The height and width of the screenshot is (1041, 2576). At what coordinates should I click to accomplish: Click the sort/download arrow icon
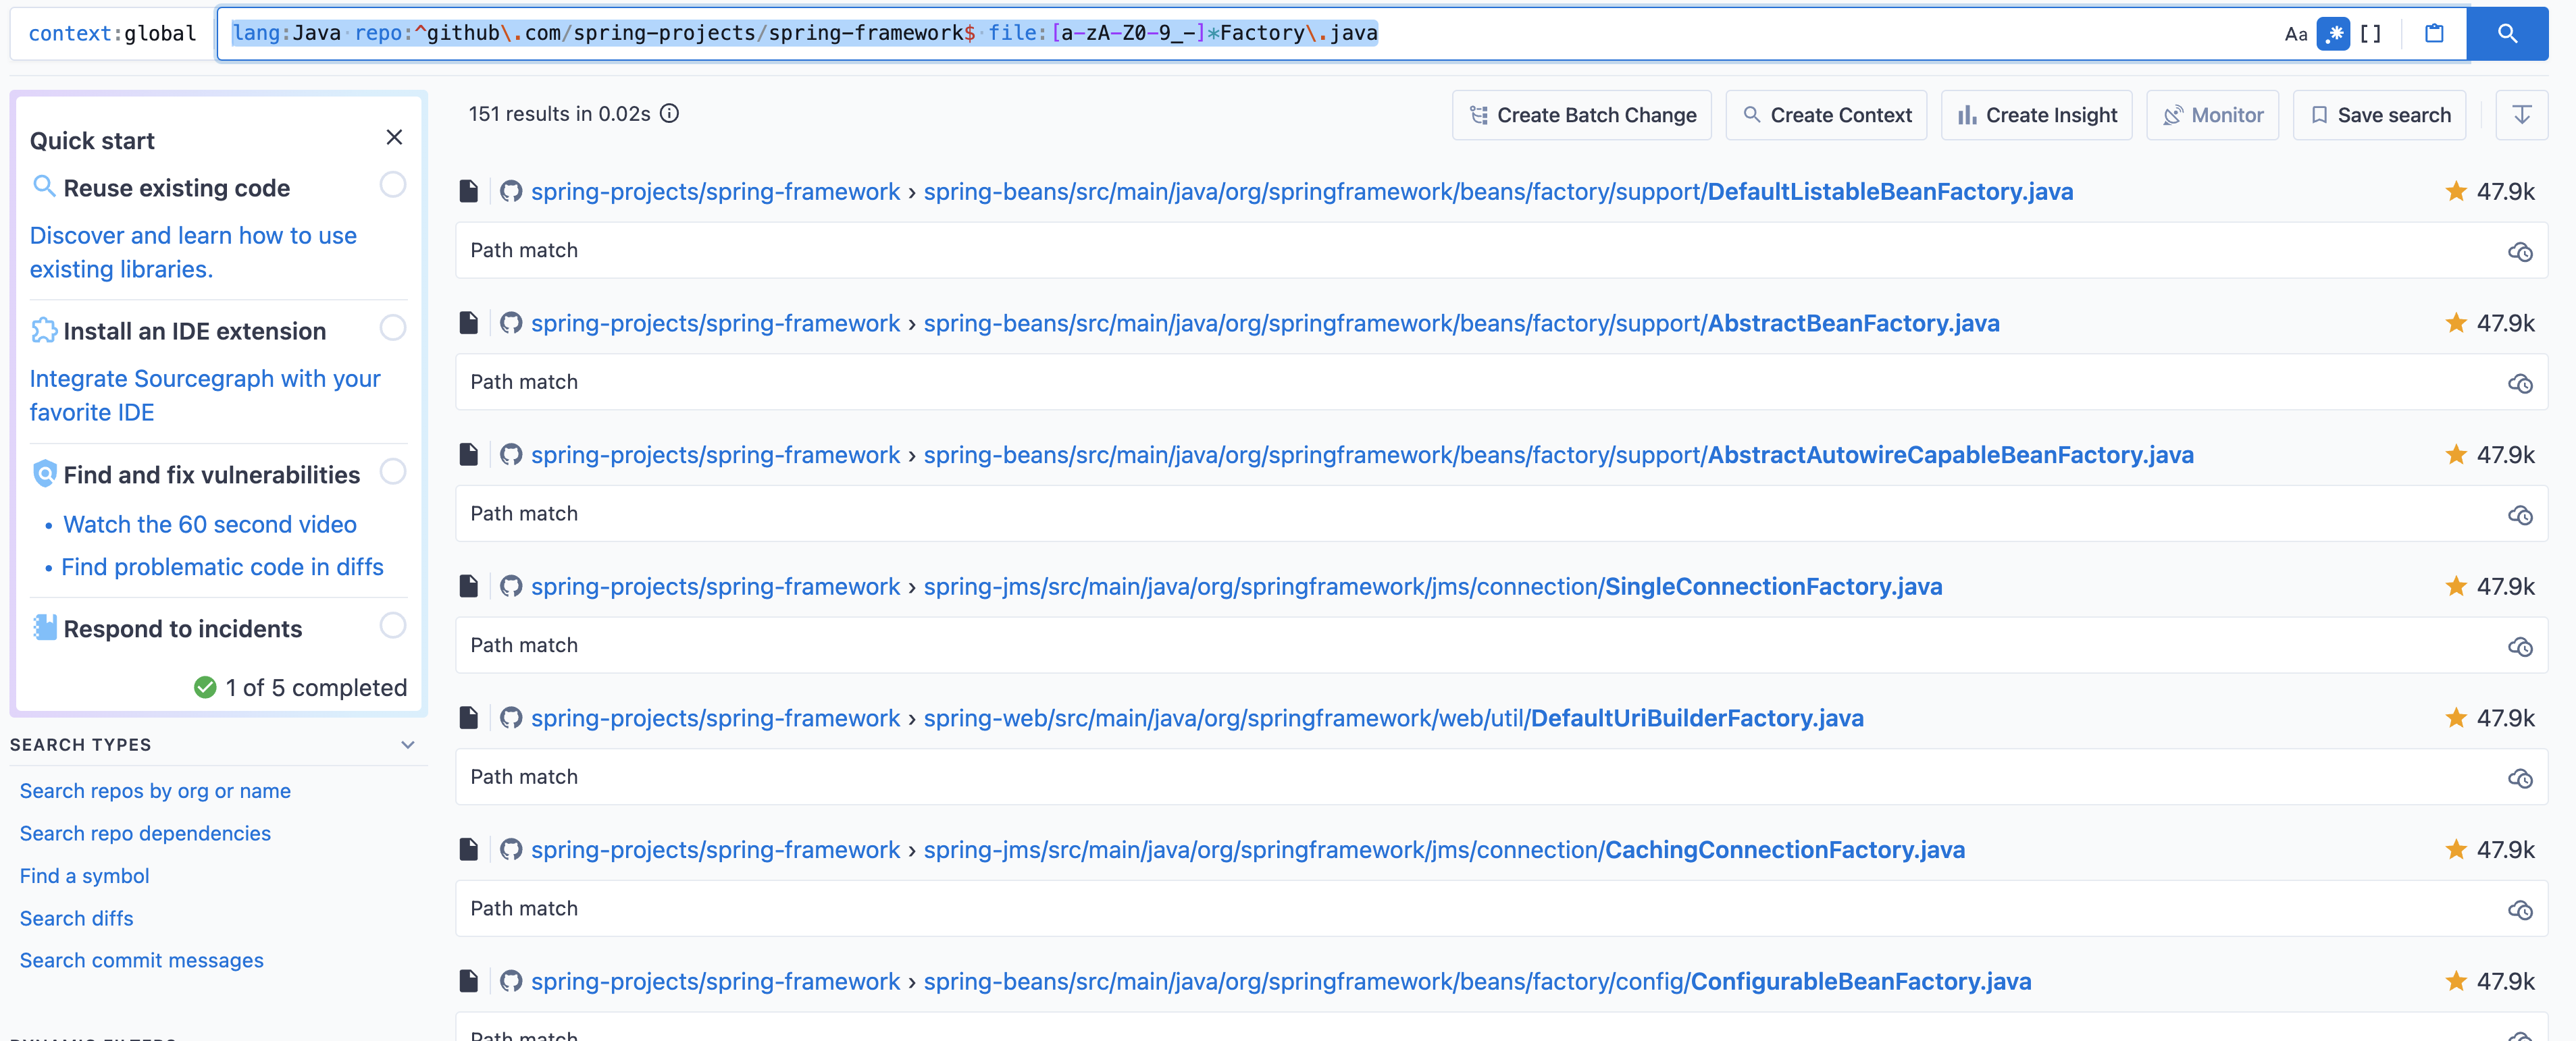coord(2522,115)
